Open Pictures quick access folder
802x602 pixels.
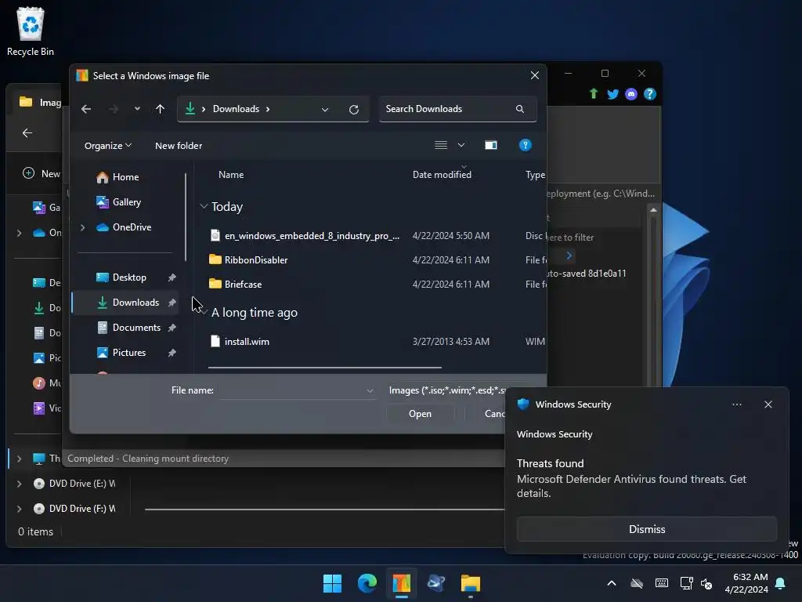[129, 353]
